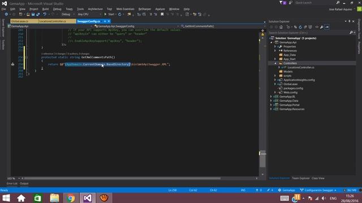Expand the GemaApp.Resources project

[271, 109]
